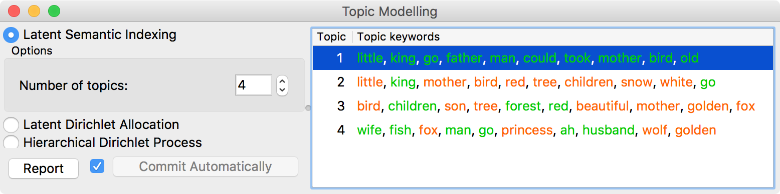Click the Topic column header
The width and height of the screenshot is (780, 194).
point(332,36)
